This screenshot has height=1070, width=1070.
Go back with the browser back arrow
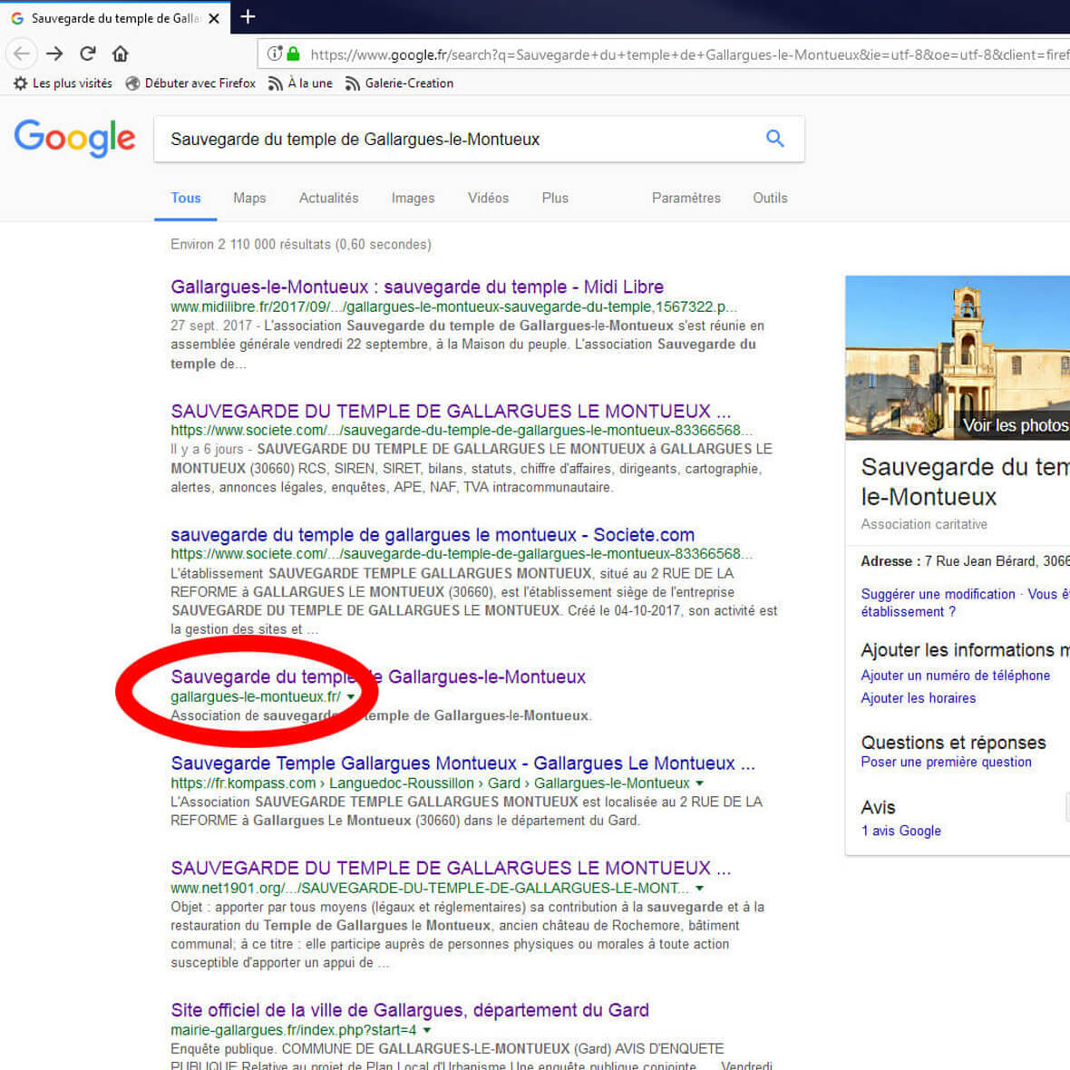pyautogui.click(x=21, y=53)
